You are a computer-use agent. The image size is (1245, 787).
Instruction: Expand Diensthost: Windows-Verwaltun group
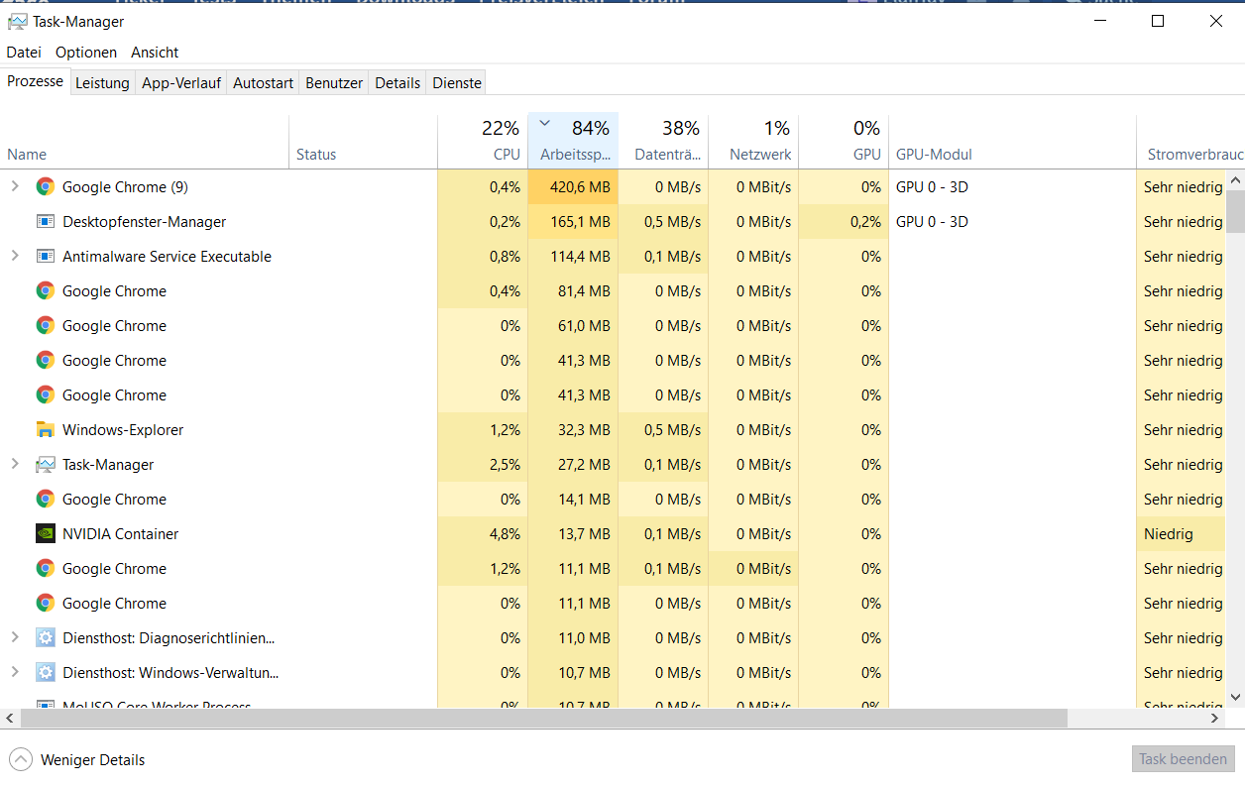pos(14,672)
